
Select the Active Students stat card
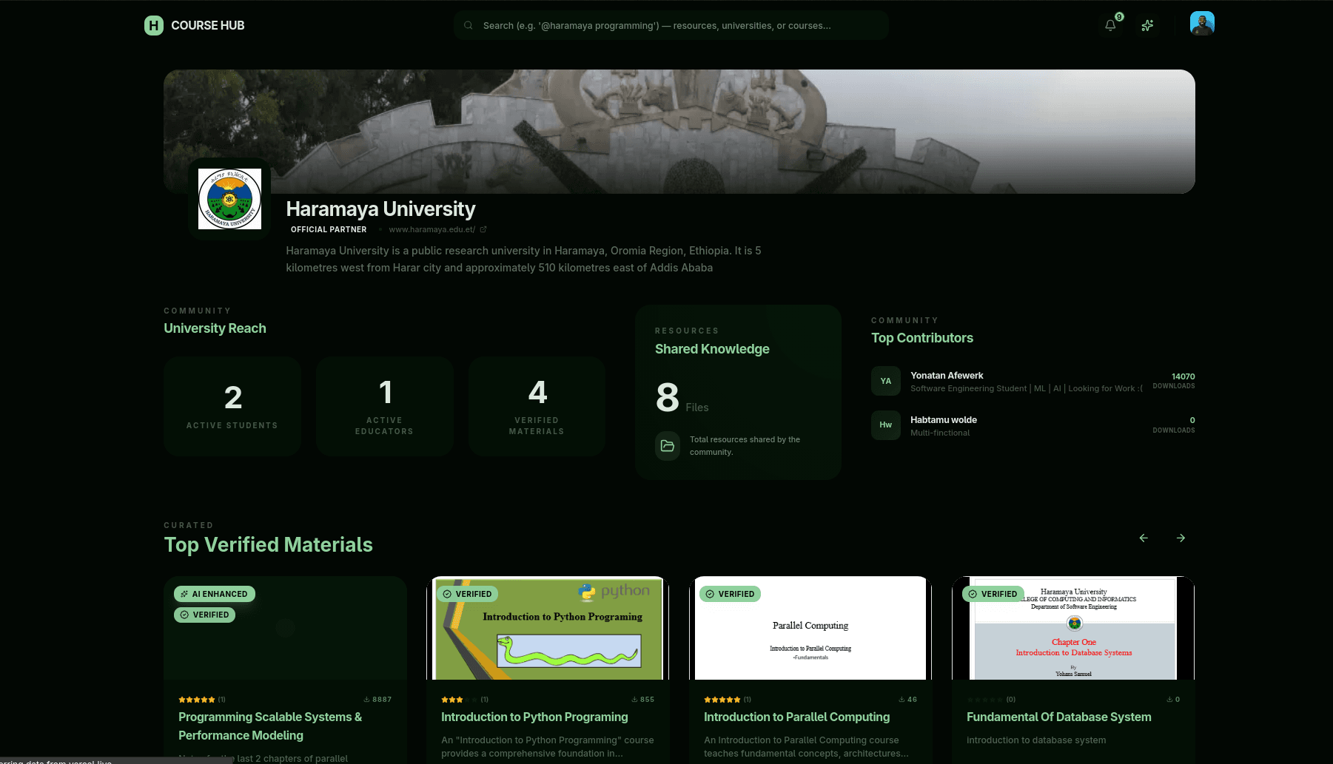pos(232,406)
